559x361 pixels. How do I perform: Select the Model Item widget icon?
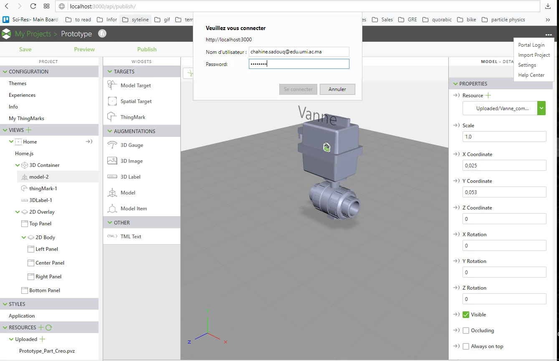tap(112, 208)
